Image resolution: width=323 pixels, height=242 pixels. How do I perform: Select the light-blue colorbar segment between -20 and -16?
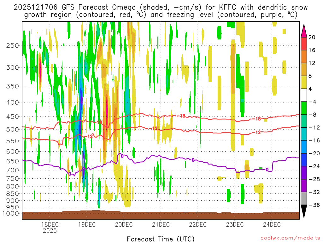(x=304, y=147)
